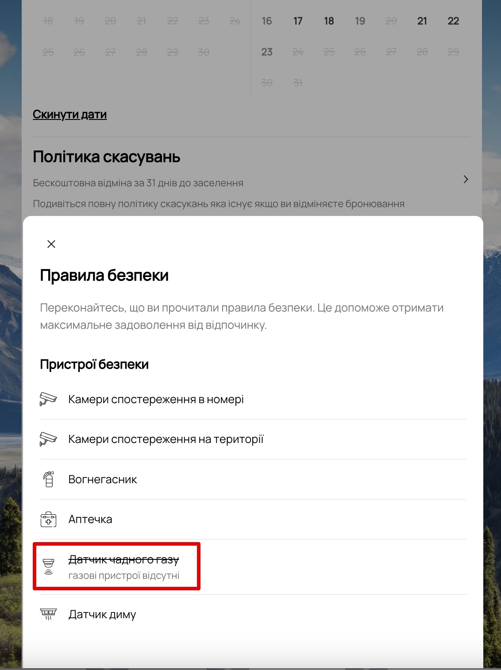The width and height of the screenshot is (501, 670).
Task: Click the "Датчик диму" list item
Action: pyautogui.click(x=102, y=614)
